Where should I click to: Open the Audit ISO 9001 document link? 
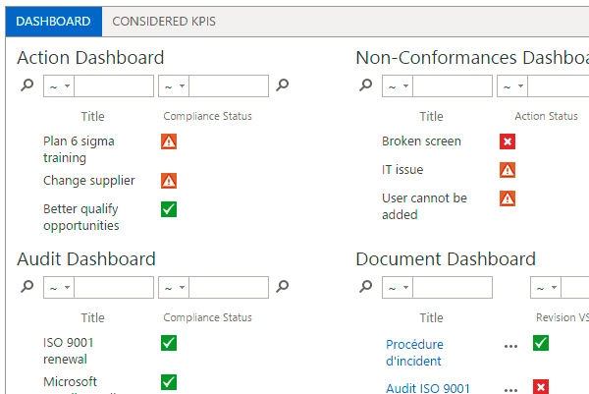click(x=428, y=388)
